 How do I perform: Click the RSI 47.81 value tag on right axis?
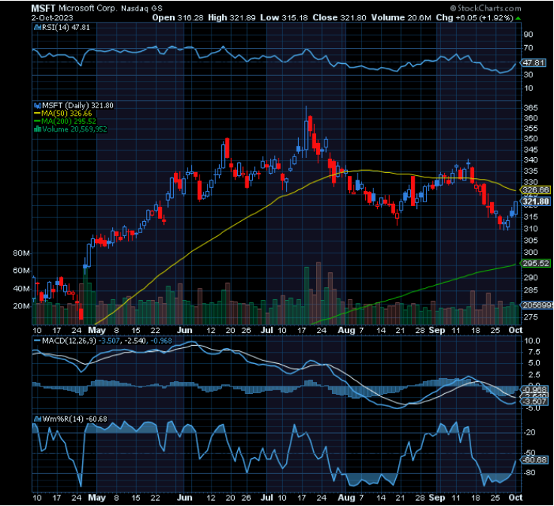tap(534, 63)
